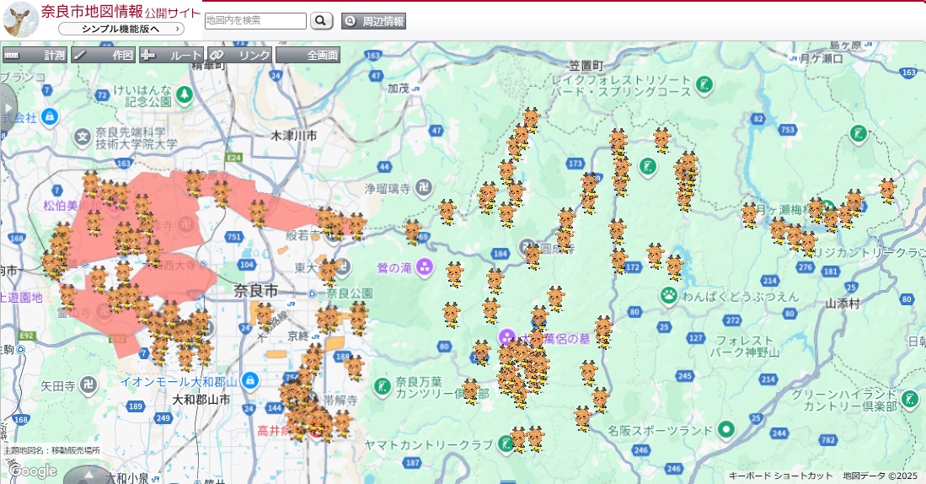The image size is (926, 484).
Task: Click the 笠置町 town label
Action: (x=586, y=66)
